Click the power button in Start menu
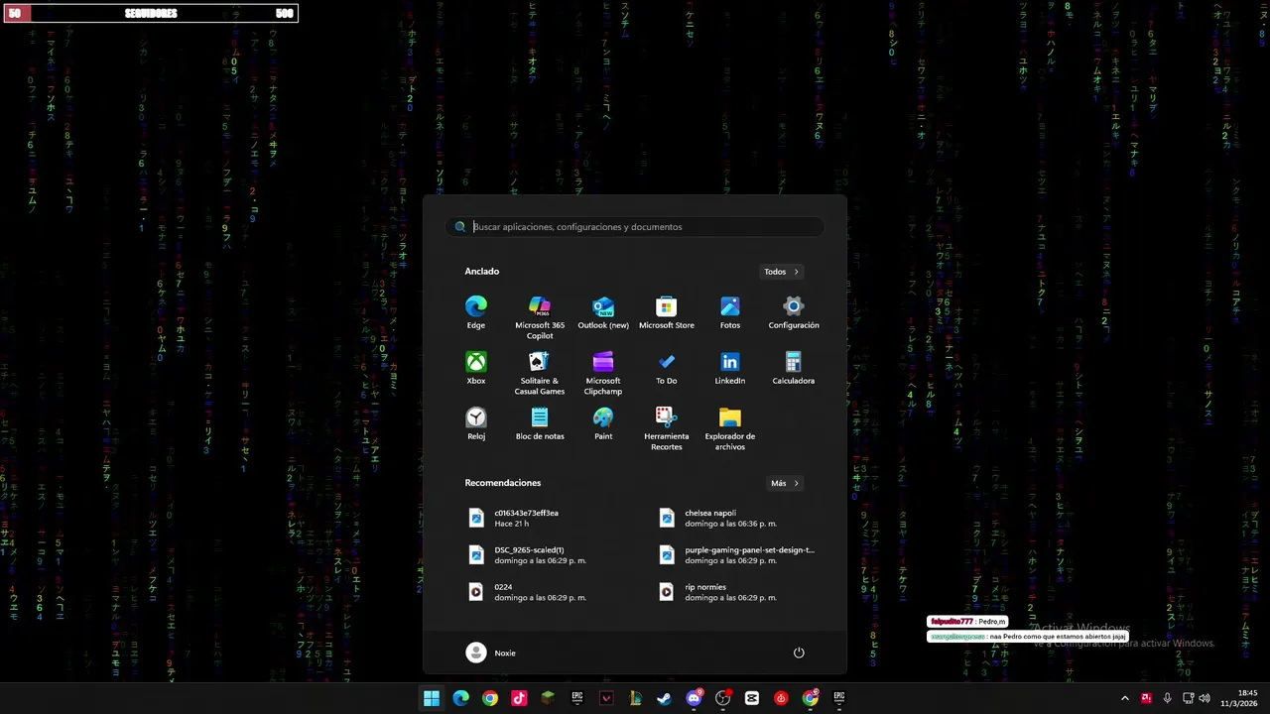The image size is (1270, 714). click(x=799, y=653)
